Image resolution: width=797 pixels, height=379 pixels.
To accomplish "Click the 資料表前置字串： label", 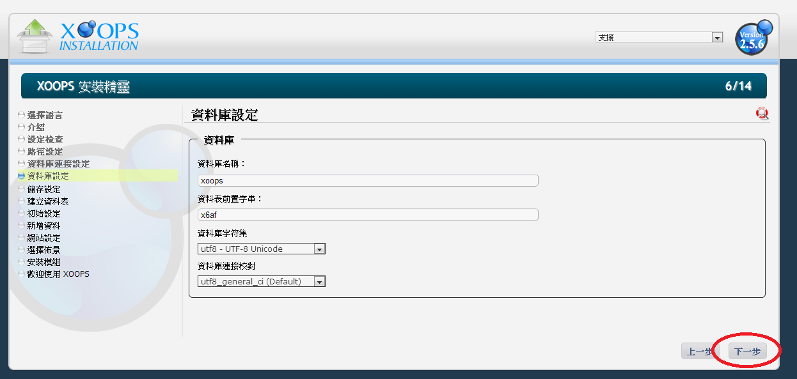I will [x=230, y=199].
